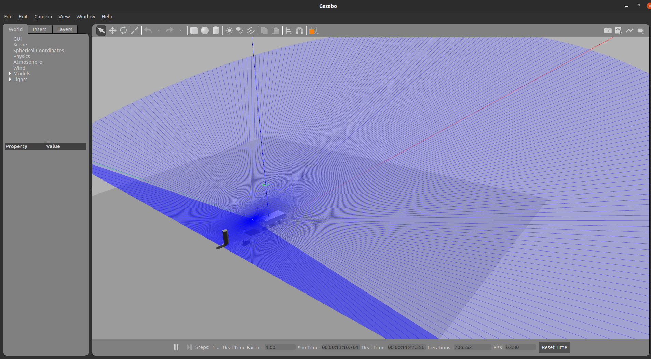
Task: Change view angle with orange cube icon
Action: 313,31
